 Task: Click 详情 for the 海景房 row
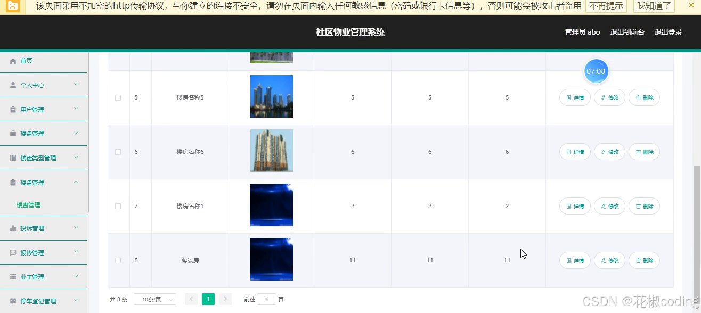tap(575, 260)
